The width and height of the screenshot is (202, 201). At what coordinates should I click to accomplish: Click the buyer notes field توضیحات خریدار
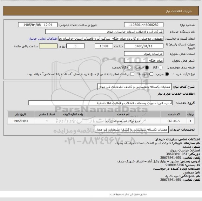(132, 129)
